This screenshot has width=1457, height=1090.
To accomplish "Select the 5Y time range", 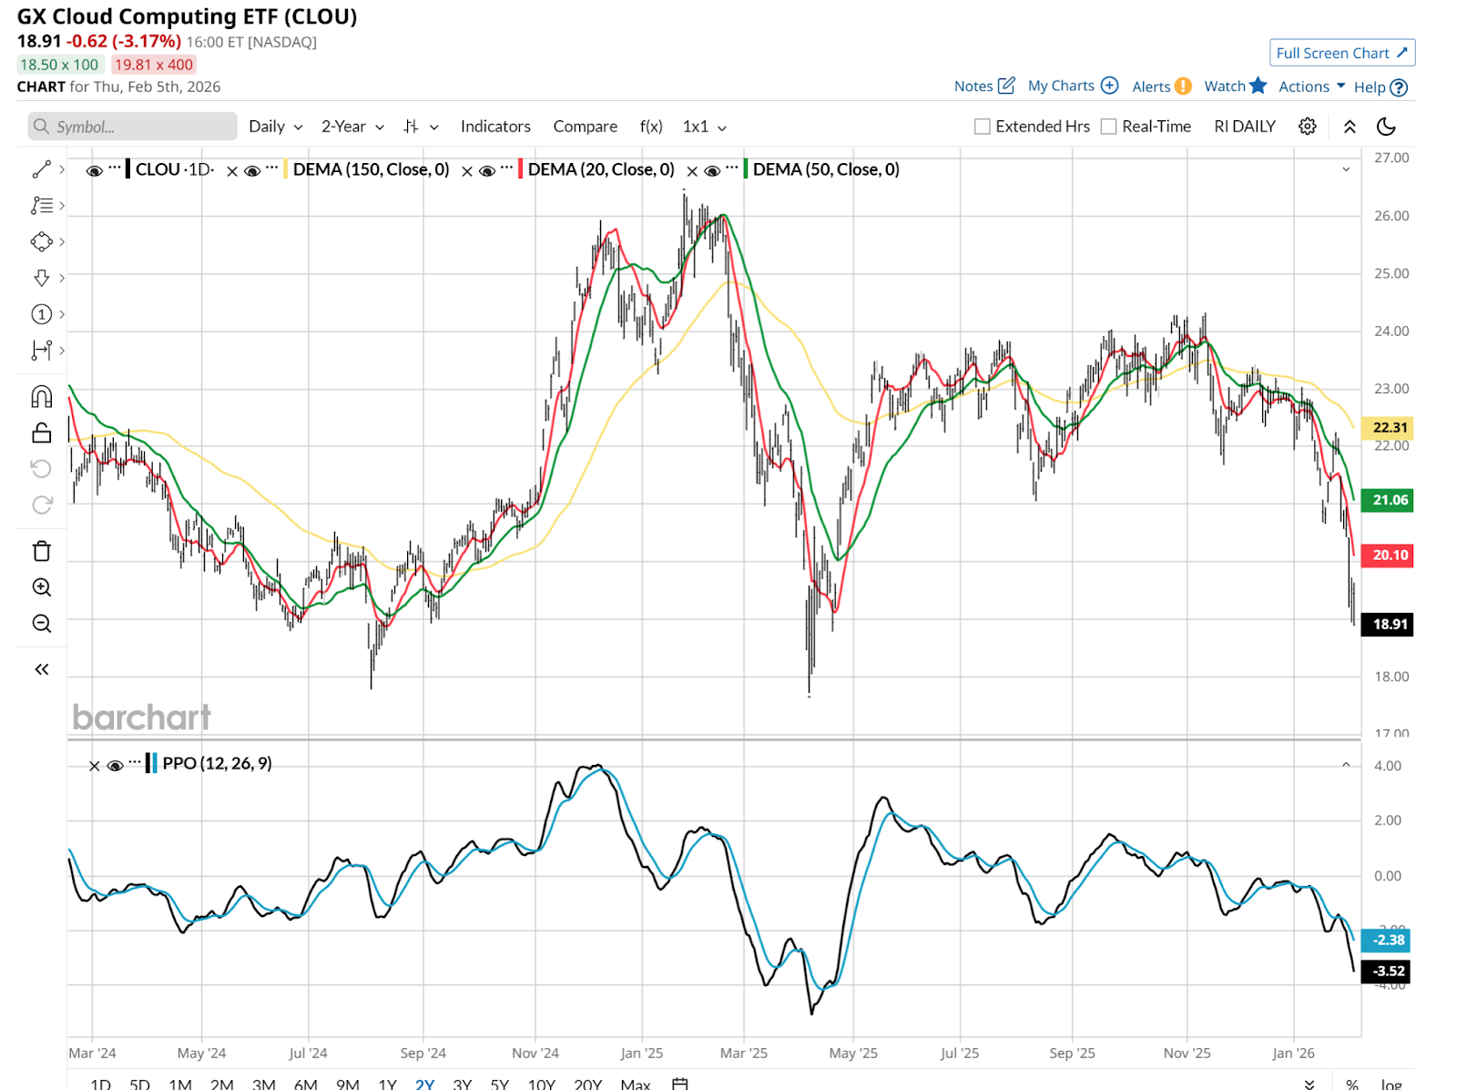I will 499,1084.
